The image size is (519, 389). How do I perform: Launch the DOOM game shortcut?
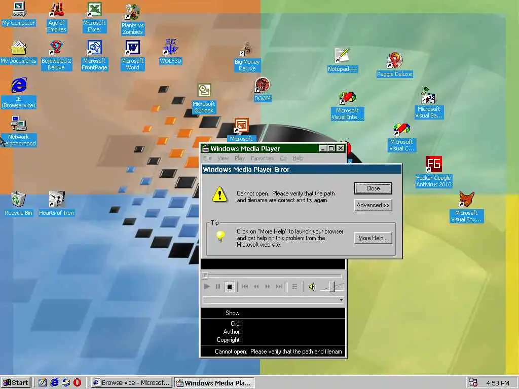pyautogui.click(x=263, y=89)
